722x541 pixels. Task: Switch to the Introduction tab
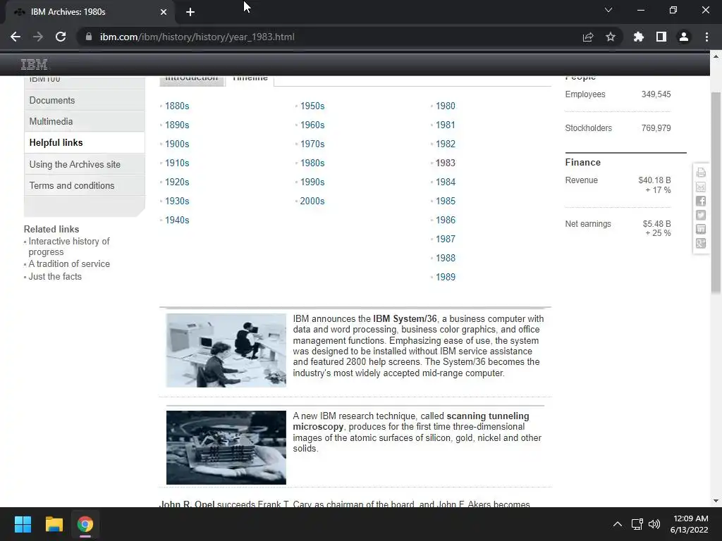coord(192,79)
